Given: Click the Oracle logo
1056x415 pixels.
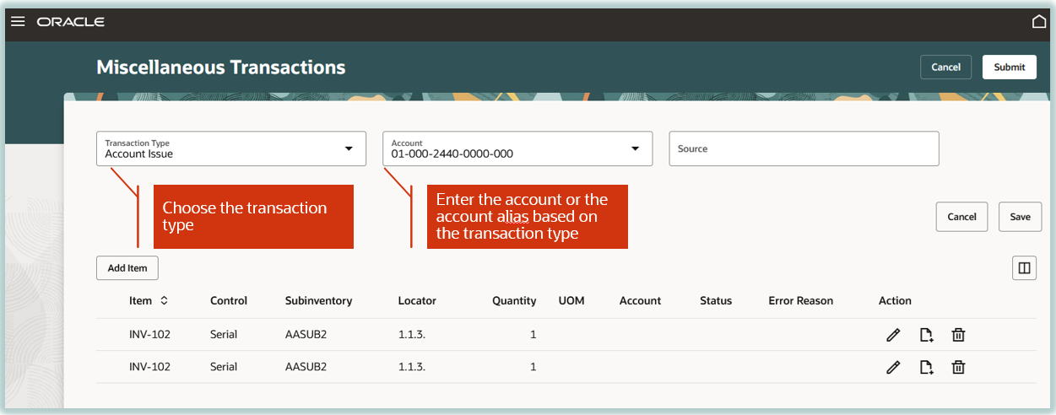Looking at the screenshot, I should point(71,21).
